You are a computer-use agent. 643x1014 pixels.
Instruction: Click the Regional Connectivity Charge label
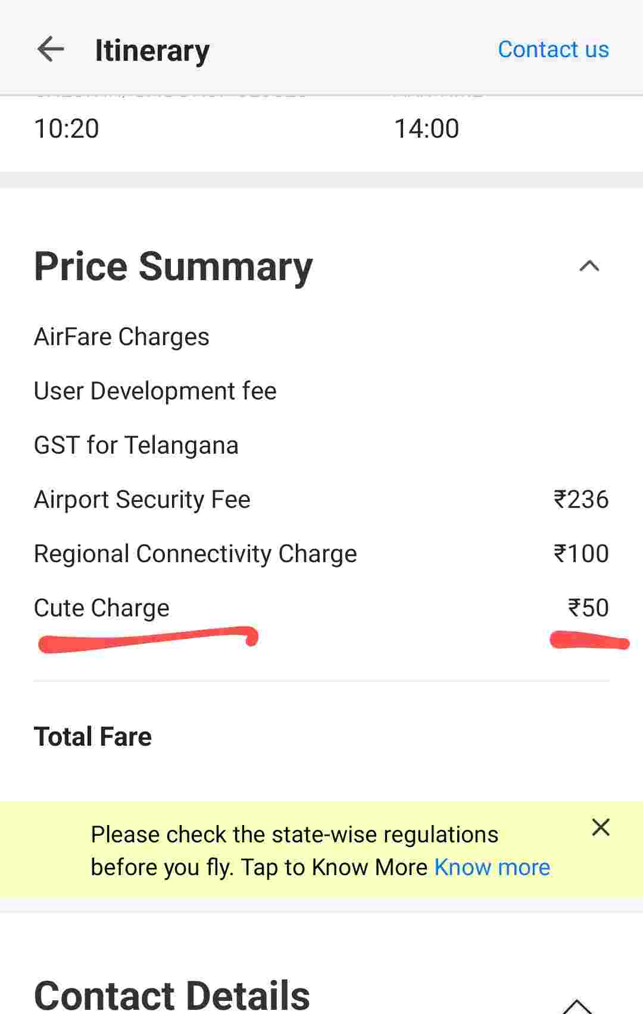(195, 554)
